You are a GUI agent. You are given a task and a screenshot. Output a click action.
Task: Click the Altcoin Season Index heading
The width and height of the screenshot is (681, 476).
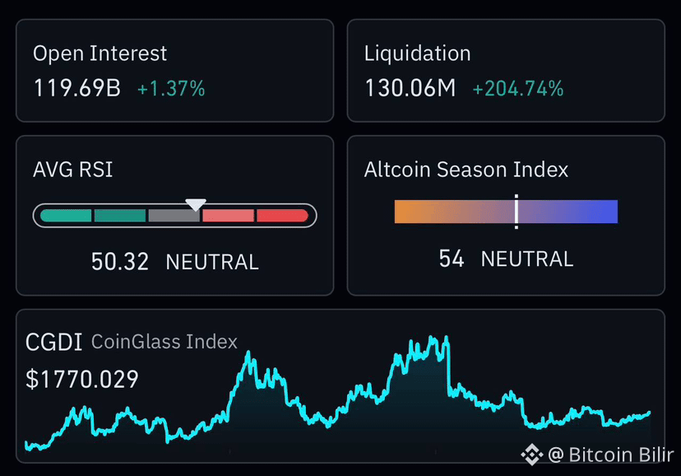[466, 170]
